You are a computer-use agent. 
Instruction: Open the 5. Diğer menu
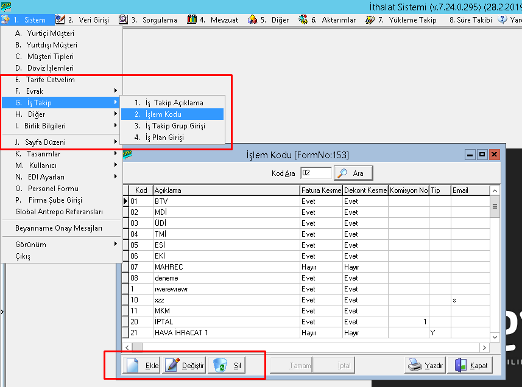point(269,20)
